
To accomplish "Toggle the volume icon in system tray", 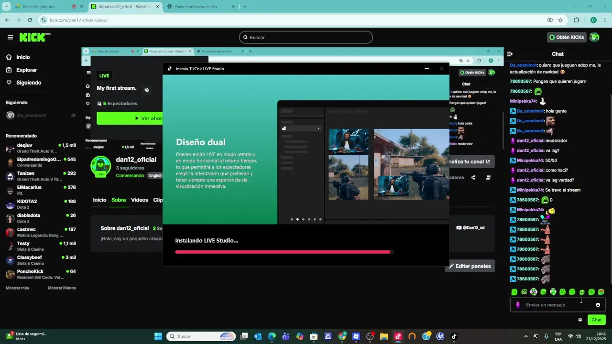I will [578, 336].
